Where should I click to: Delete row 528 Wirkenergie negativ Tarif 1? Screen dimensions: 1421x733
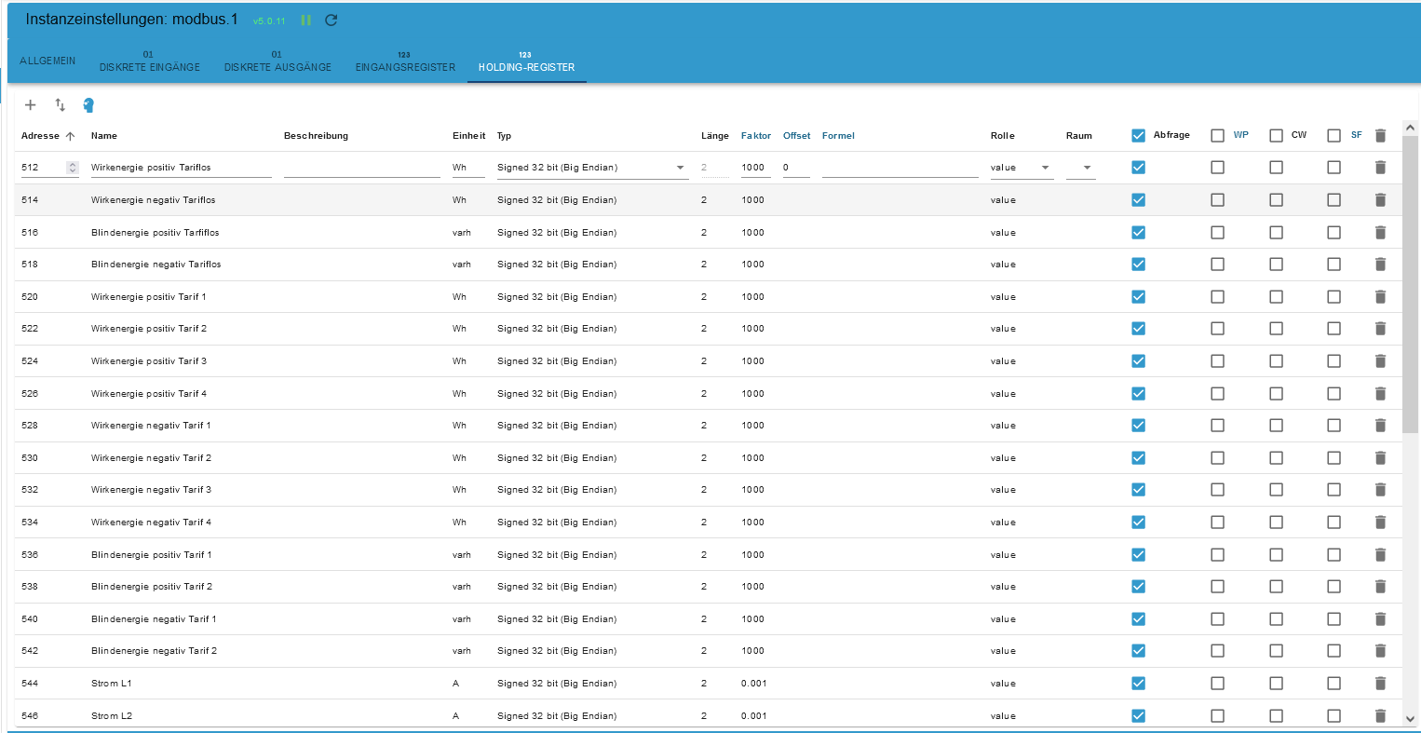(1380, 426)
